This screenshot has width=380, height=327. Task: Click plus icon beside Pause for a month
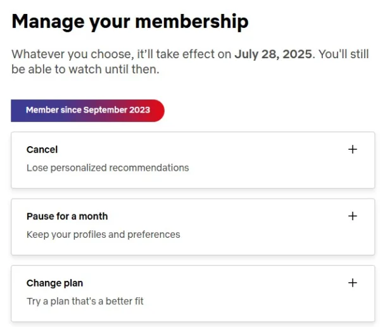[353, 216]
